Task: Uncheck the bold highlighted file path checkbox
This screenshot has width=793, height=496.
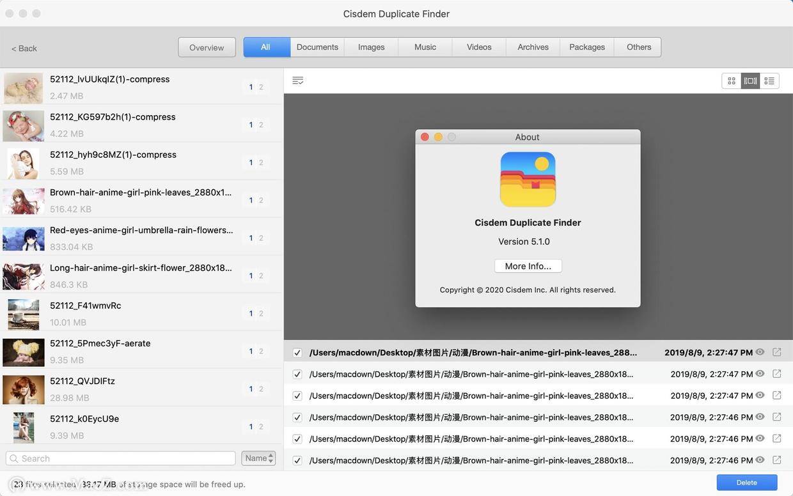Action: pos(297,353)
